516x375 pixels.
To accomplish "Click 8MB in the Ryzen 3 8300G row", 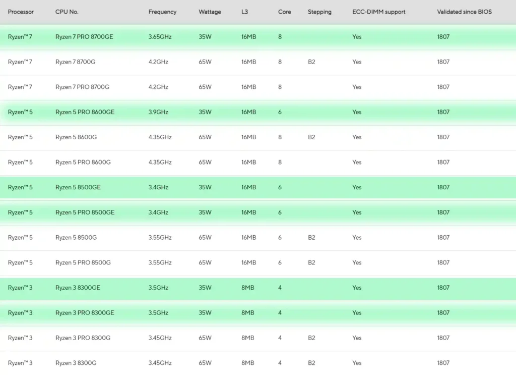I will 247,362.
